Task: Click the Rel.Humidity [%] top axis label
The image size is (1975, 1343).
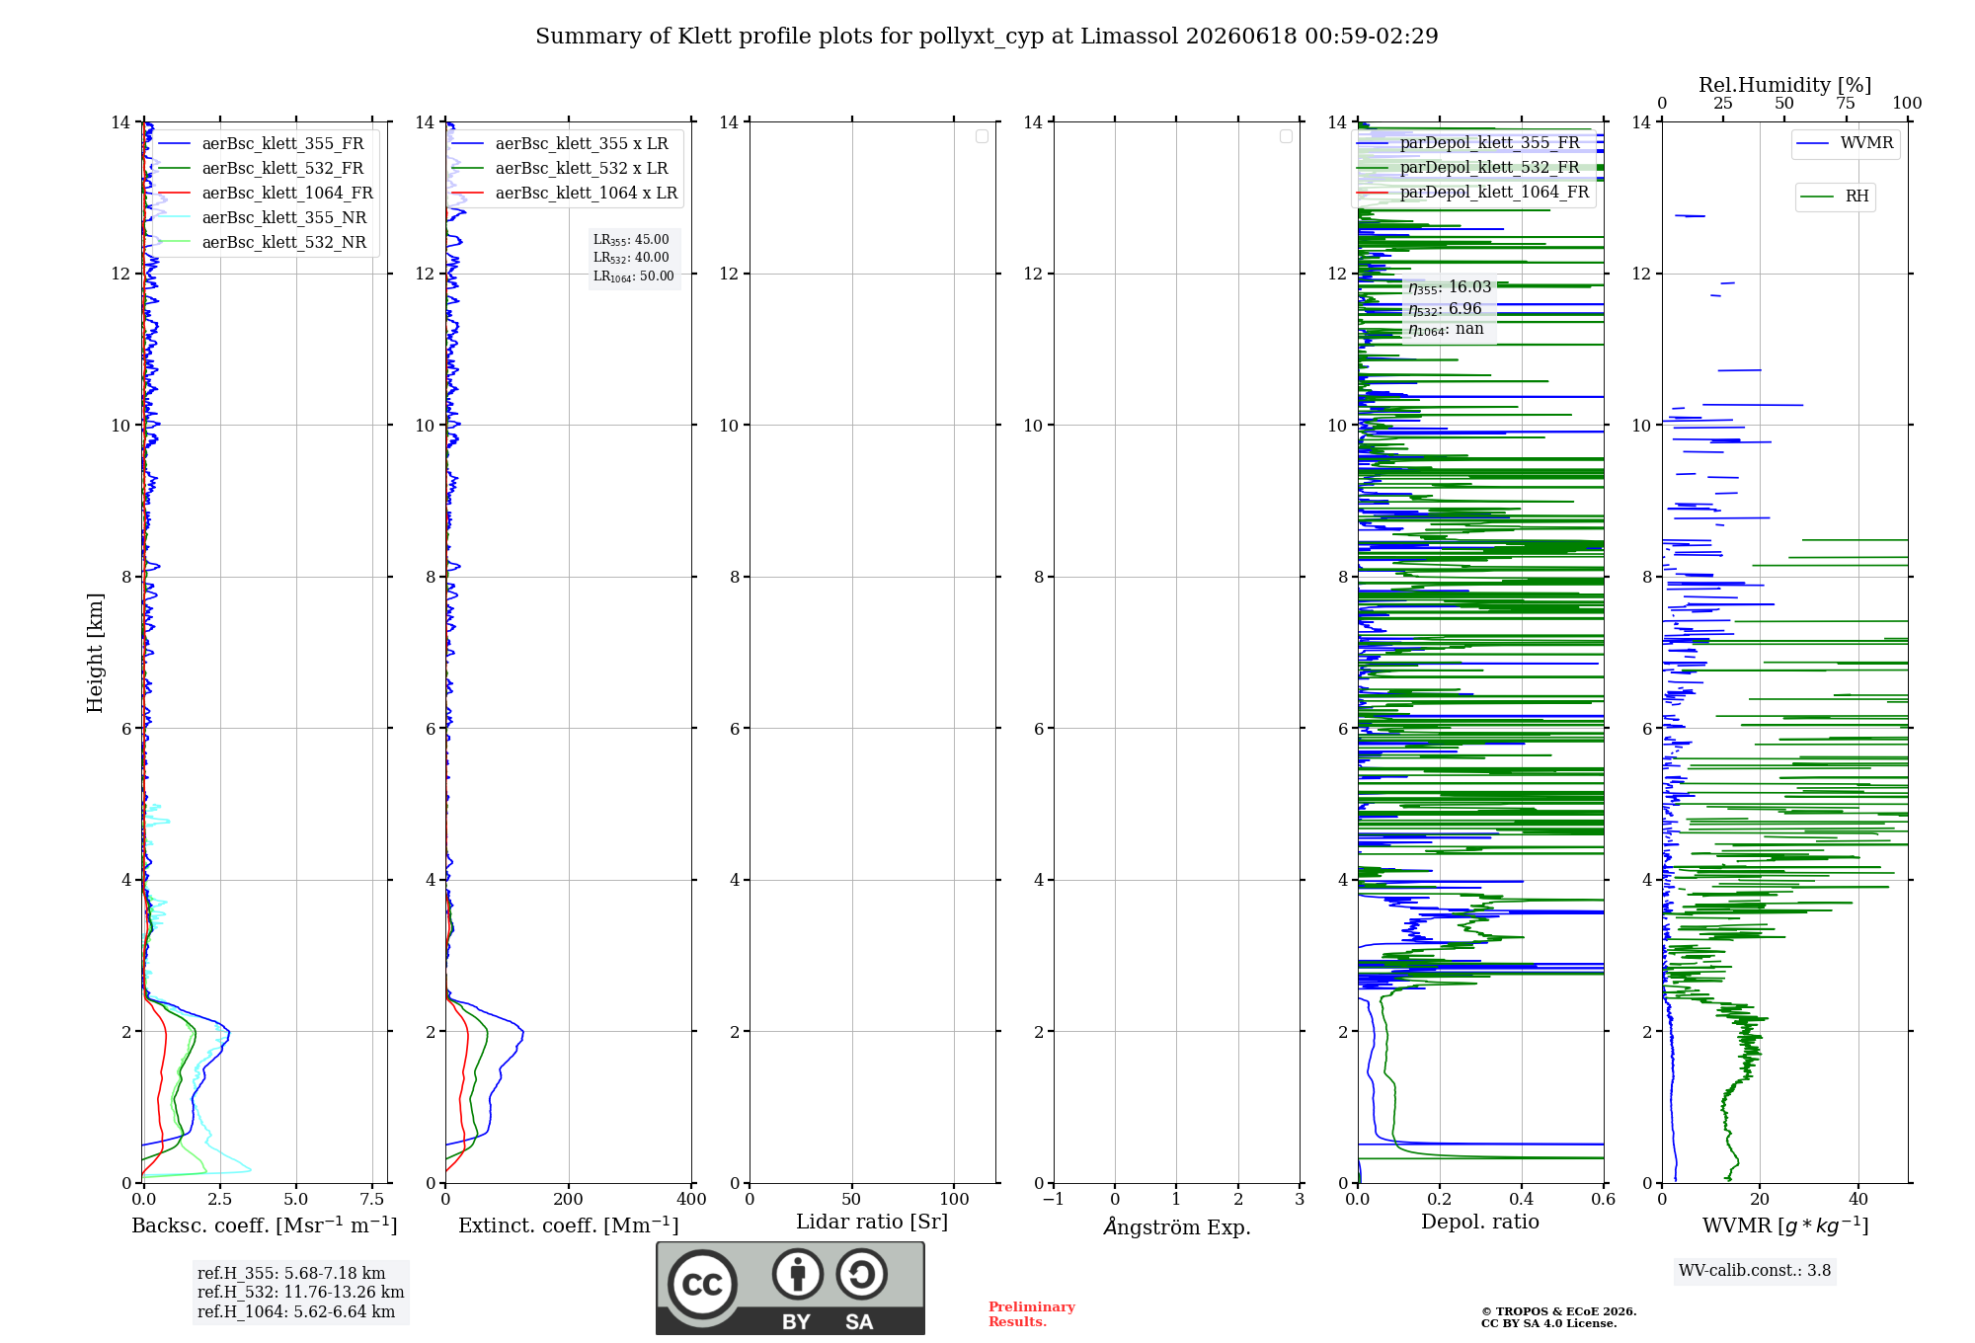Action: click(1785, 85)
